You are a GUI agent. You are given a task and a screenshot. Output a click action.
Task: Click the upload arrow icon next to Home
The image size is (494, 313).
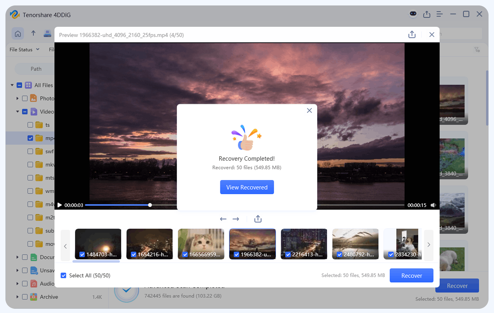(x=33, y=33)
